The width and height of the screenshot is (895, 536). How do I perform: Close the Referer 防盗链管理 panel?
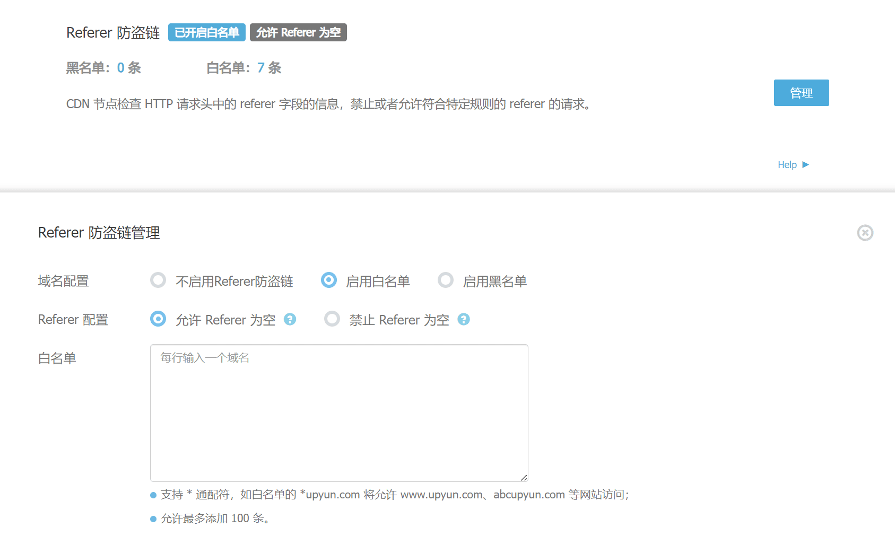coord(865,232)
